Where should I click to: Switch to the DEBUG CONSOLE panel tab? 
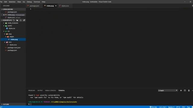(x=50, y=91)
